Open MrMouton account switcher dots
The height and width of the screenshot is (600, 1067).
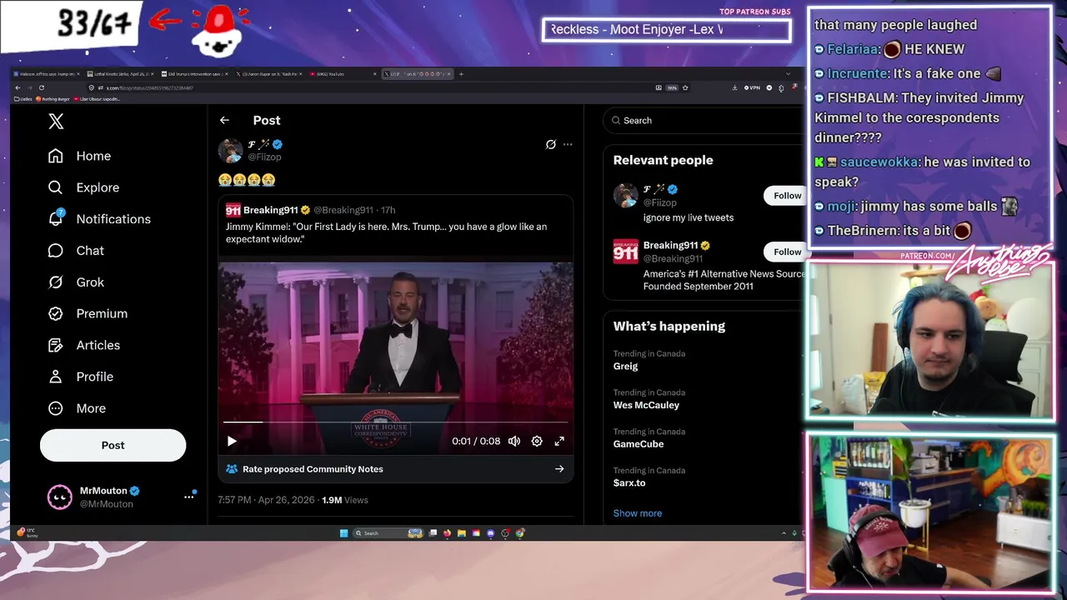tap(188, 497)
